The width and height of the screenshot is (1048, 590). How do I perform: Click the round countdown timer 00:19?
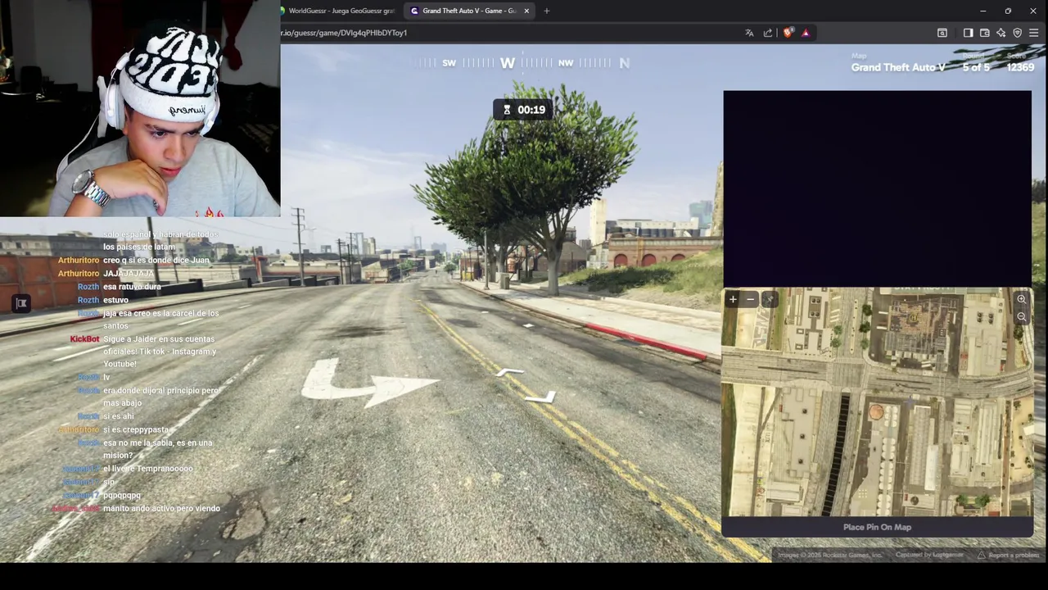523,110
